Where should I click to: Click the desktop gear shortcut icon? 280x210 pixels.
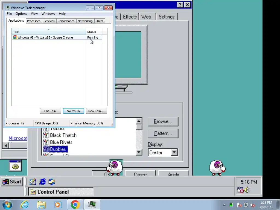click(15, 166)
